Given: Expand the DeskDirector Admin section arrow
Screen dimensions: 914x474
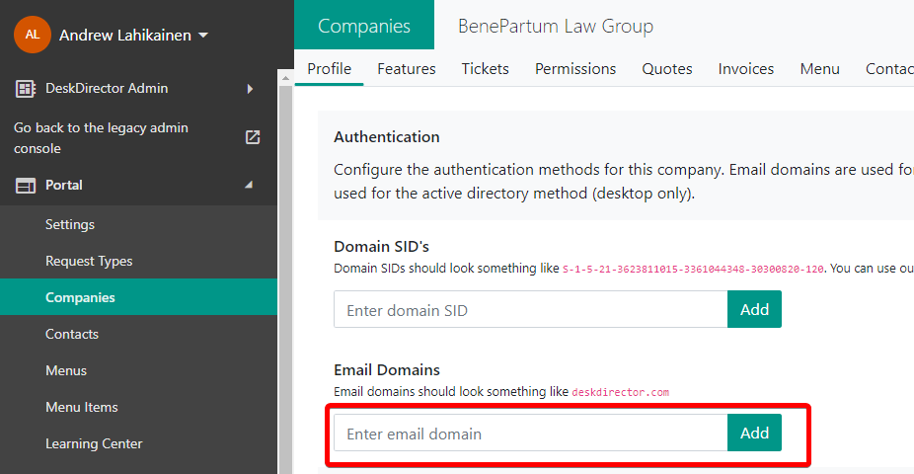Looking at the screenshot, I should pyautogui.click(x=250, y=89).
